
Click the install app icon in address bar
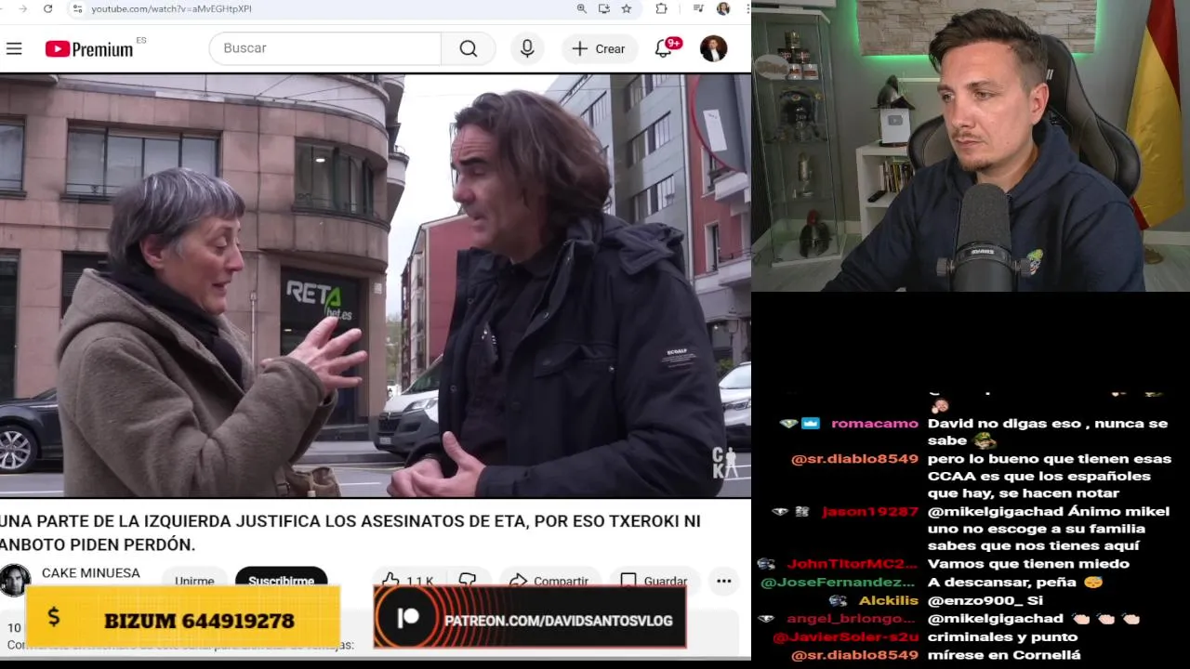point(604,8)
